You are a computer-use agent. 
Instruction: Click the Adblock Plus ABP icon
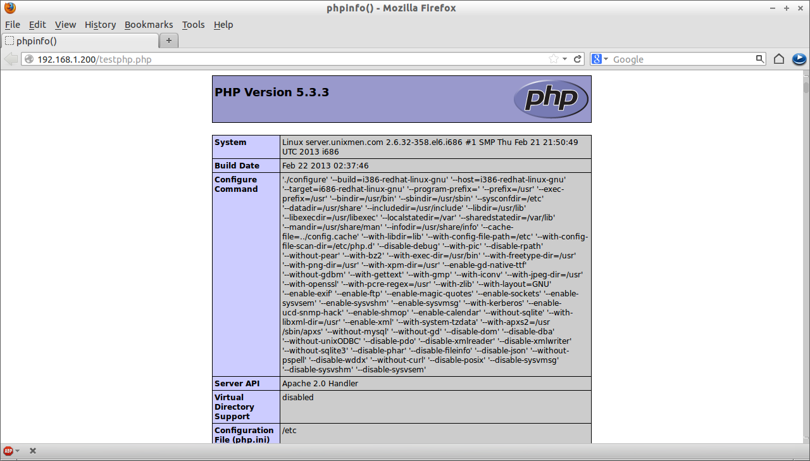coord(8,451)
